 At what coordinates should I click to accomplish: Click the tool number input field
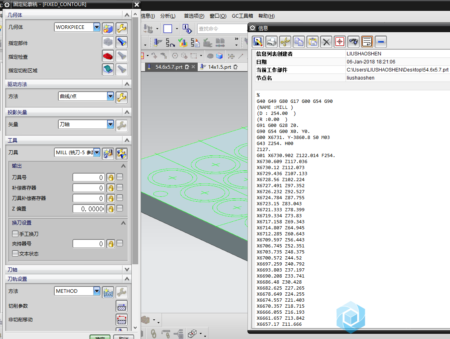(x=89, y=178)
